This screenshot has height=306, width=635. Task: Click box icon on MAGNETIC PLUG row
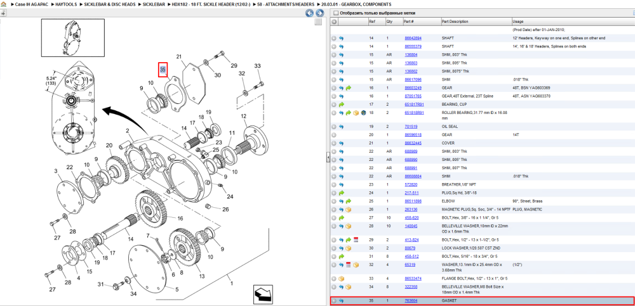pyautogui.click(x=348, y=210)
